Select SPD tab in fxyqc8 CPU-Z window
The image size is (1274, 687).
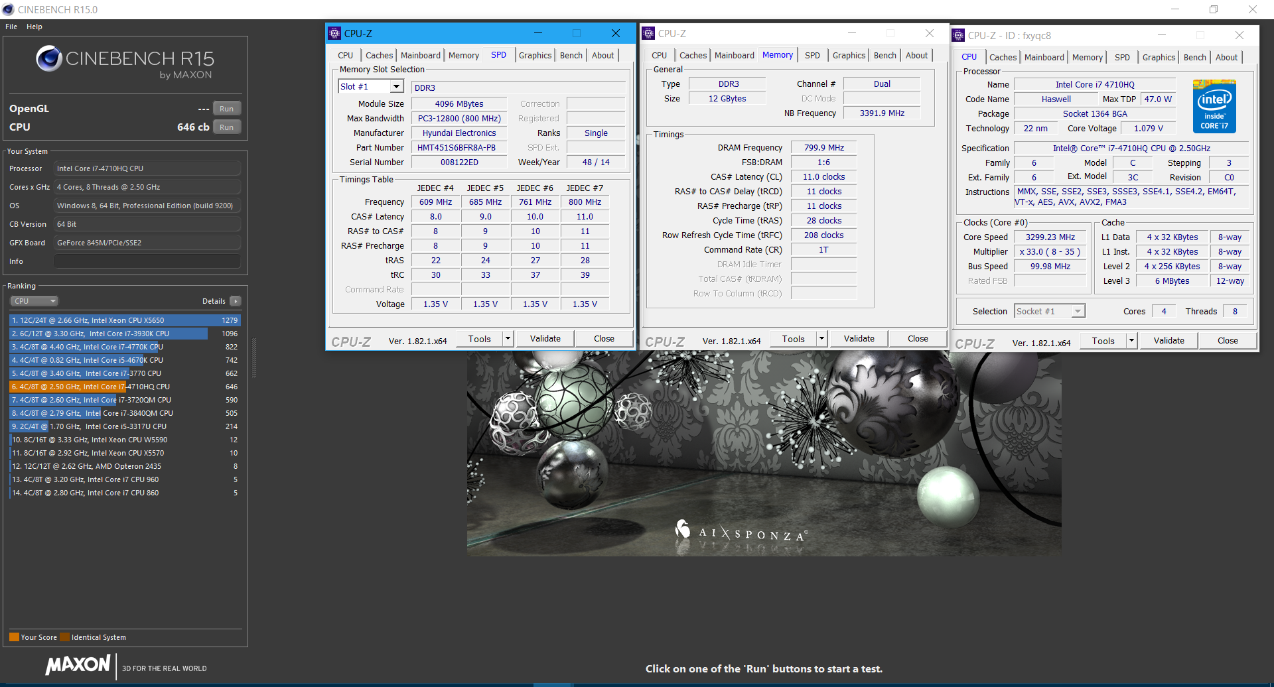pos(1122,57)
